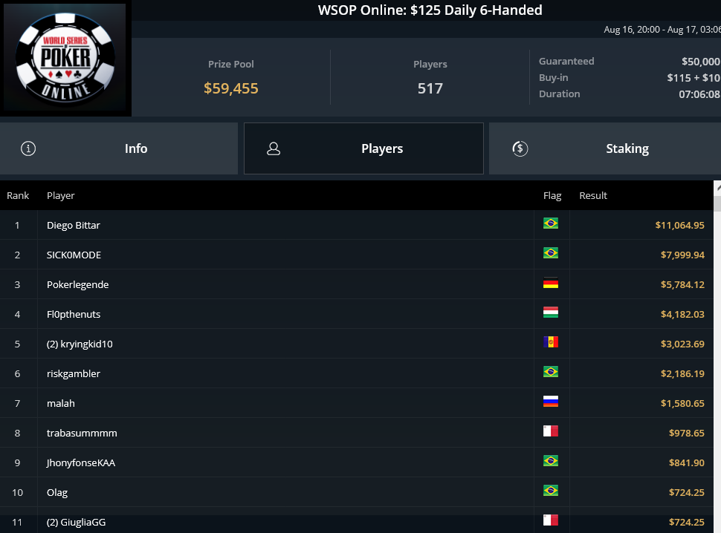Click the dollar coin Staking icon
Image resolution: width=721 pixels, height=533 pixels.
coord(520,148)
